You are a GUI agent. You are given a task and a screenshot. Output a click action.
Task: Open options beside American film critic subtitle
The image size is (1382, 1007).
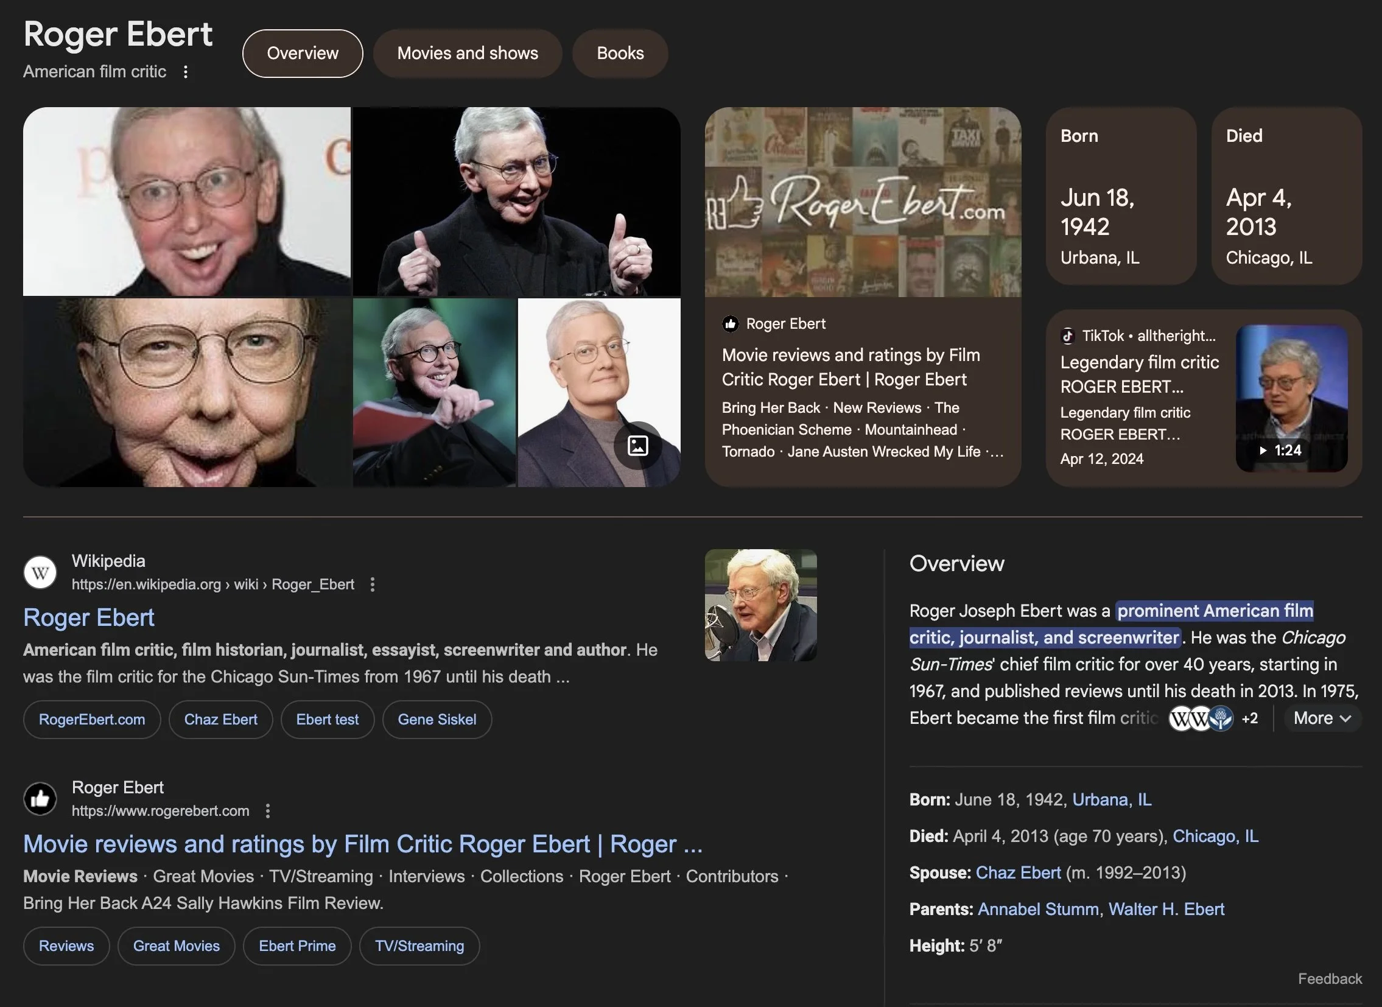click(x=186, y=72)
